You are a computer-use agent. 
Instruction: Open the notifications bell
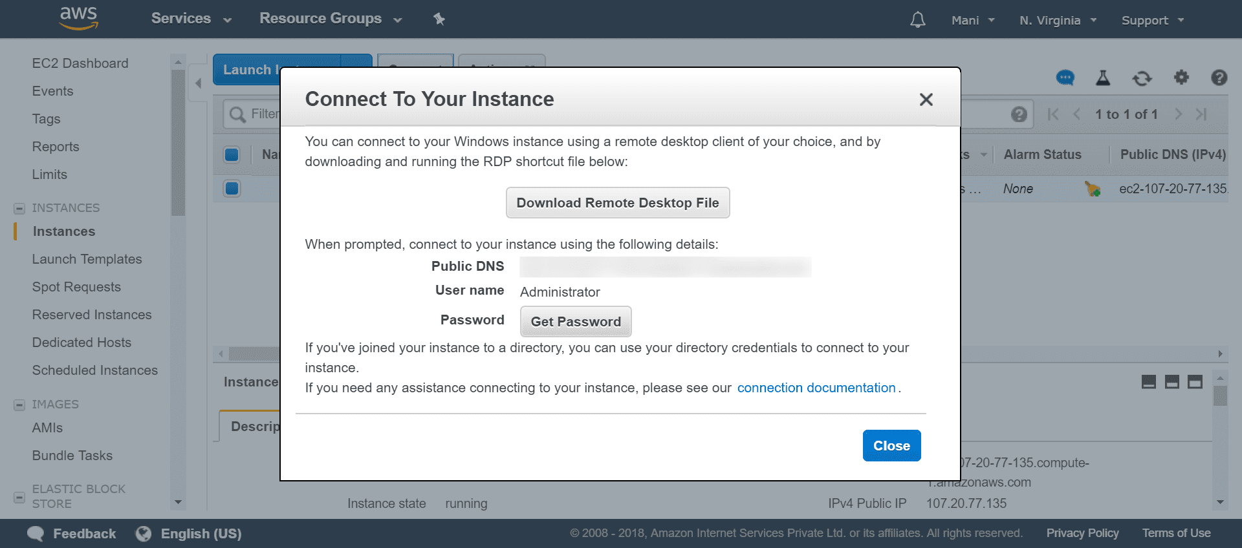[917, 20]
